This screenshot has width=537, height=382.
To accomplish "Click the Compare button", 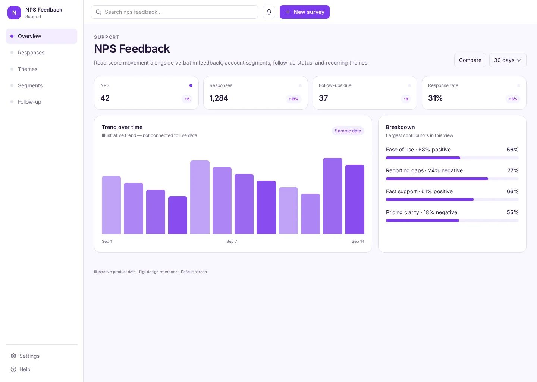I will pos(470,60).
